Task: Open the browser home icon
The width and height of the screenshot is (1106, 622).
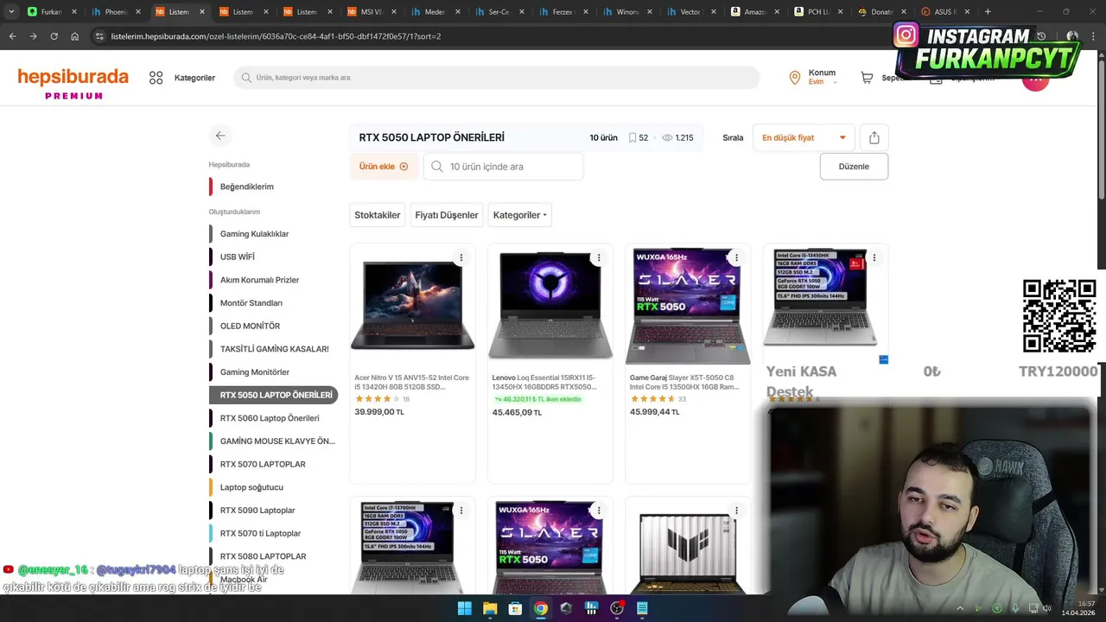Action: tap(75, 36)
